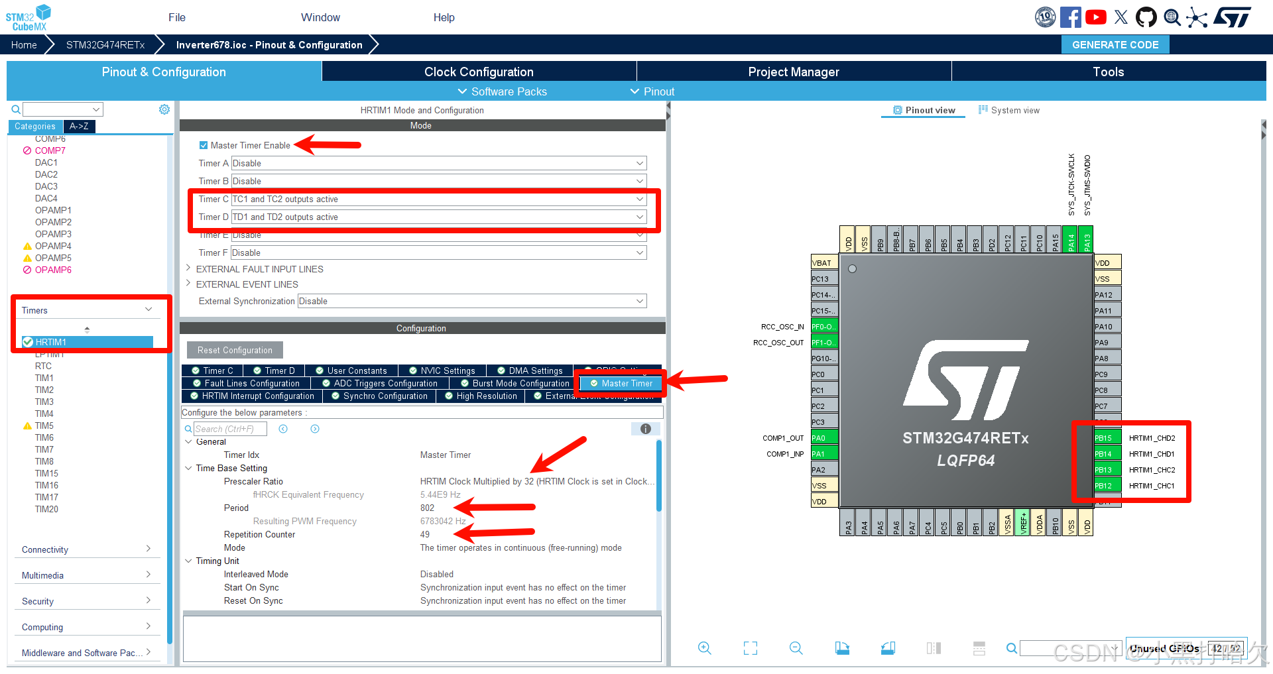Open the NVIC Settings tab
The image size is (1273, 674).
coord(442,370)
